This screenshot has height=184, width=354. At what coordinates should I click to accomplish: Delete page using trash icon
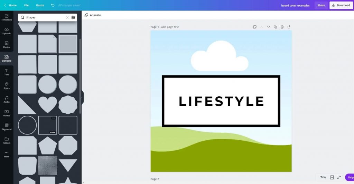282,27
